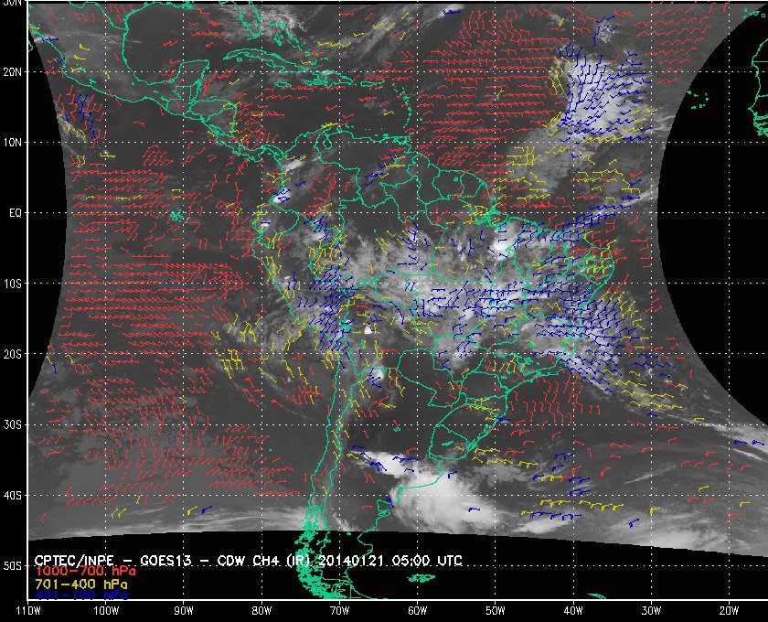The image size is (768, 622).
Task: Click the 20W longitude label
Action: [729, 611]
